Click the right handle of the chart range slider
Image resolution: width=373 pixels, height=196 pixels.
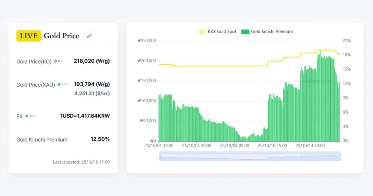pyautogui.click(x=341, y=157)
